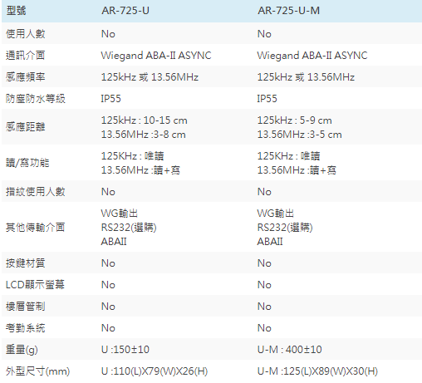Select the 讀/寫功能 row label
The image size is (422, 383).
[x=27, y=163]
